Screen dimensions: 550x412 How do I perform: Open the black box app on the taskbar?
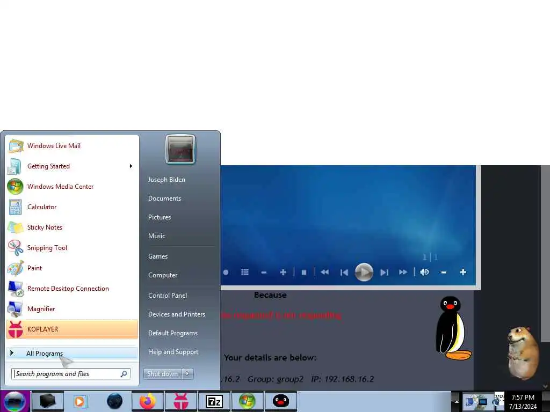point(48,401)
